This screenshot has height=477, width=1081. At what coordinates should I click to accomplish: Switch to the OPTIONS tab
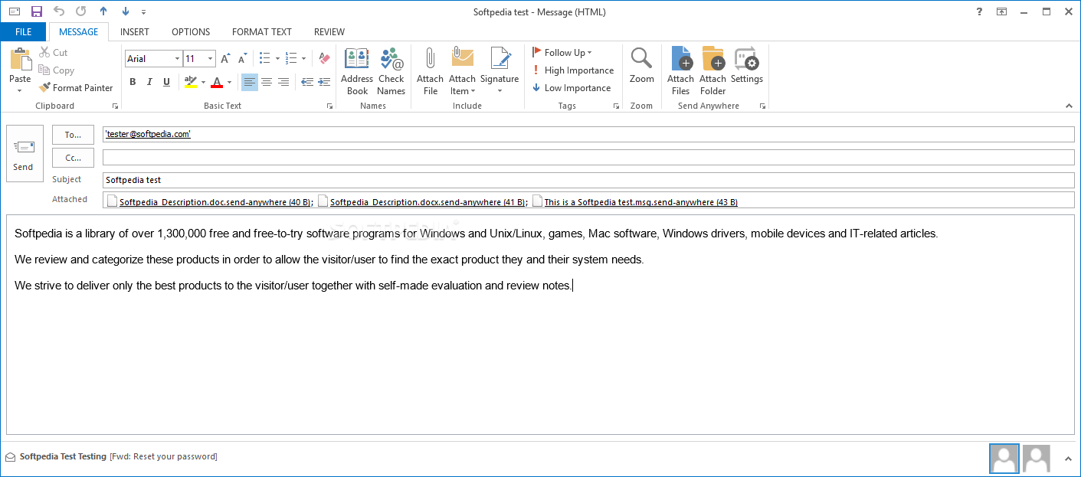[x=191, y=32]
